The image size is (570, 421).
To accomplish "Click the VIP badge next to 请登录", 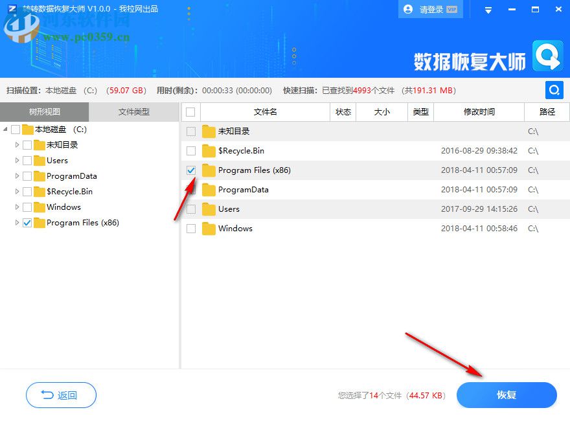I will 451,9.
